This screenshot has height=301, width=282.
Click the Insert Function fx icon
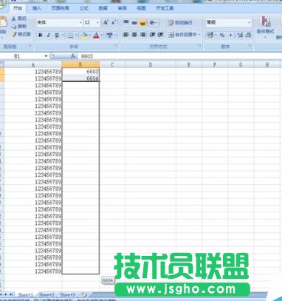pyautogui.click(x=73, y=56)
